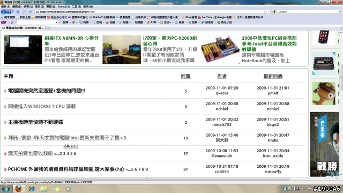The width and height of the screenshot is (343, 193).
Task: Open Yahoo toolbar 生活+ button
Action: pyautogui.click(x=166, y=23)
